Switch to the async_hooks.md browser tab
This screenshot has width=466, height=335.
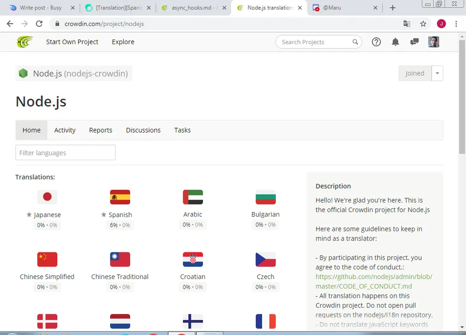click(x=194, y=8)
